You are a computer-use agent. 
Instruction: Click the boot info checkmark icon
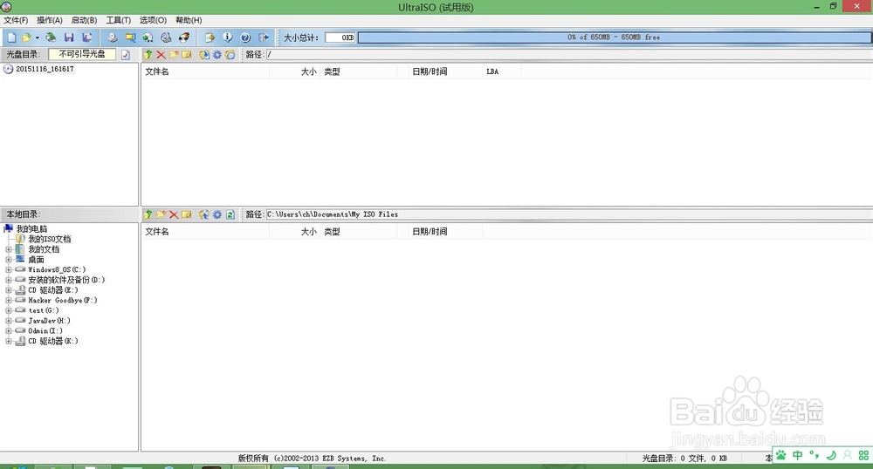click(x=126, y=54)
